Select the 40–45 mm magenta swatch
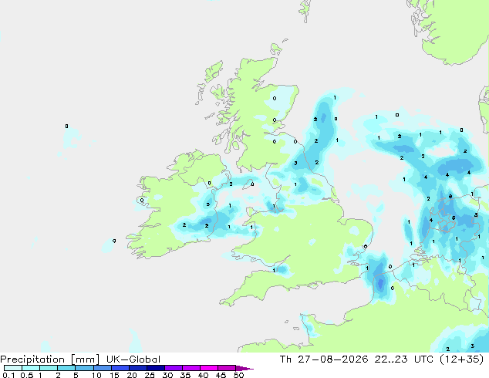Image resolution: width=489 pixels, height=378 pixels. (209, 368)
